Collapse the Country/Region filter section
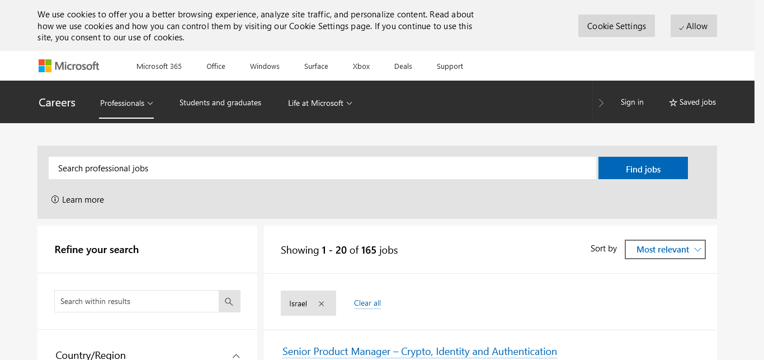 [x=236, y=356]
